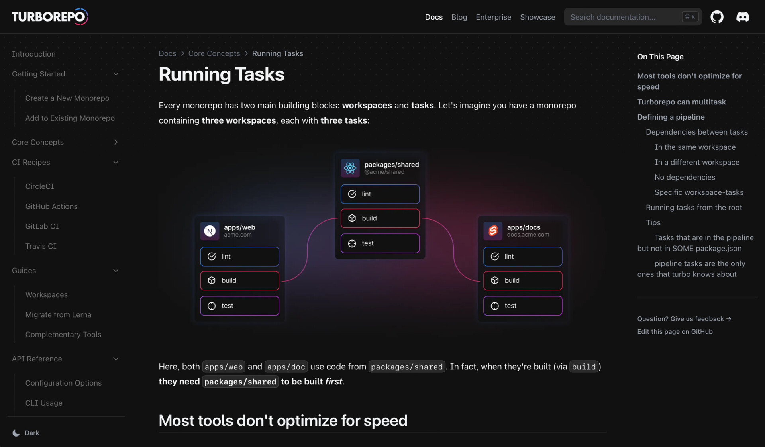Click the moon icon beside Dark

point(16,433)
